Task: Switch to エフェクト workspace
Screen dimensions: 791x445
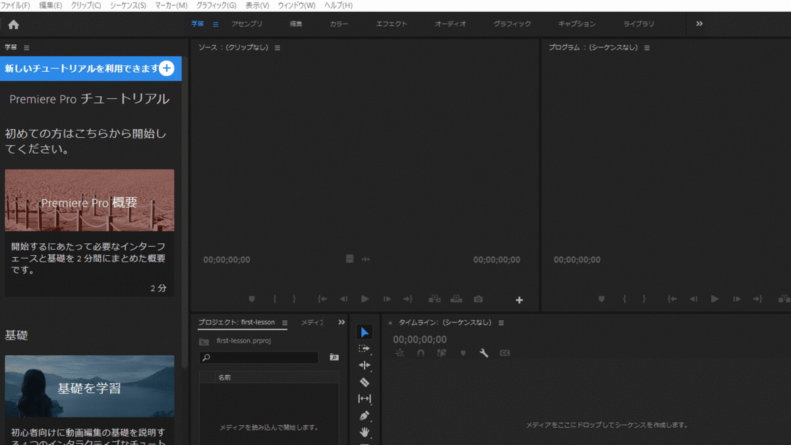Action: [392, 24]
